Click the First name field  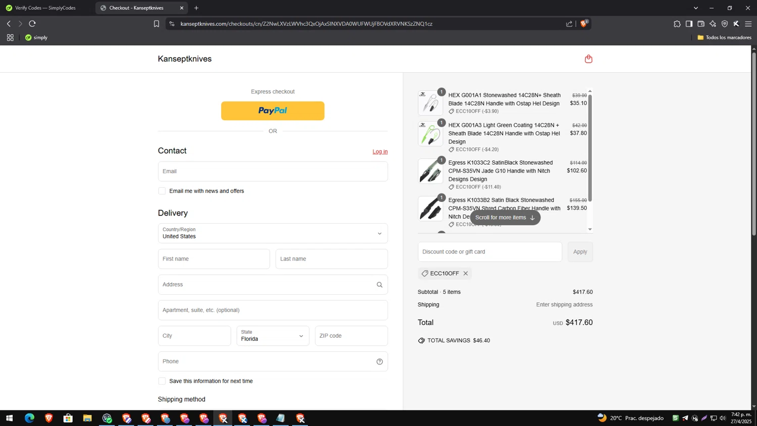coord(214,259)
